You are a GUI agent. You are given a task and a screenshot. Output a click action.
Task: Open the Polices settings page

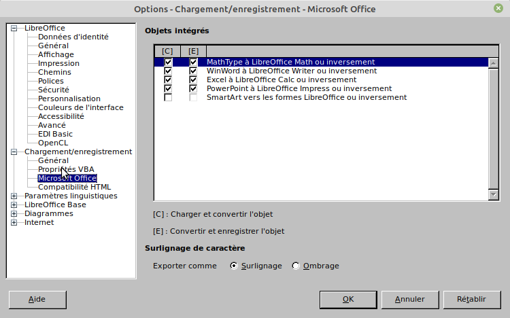point(51,81)
